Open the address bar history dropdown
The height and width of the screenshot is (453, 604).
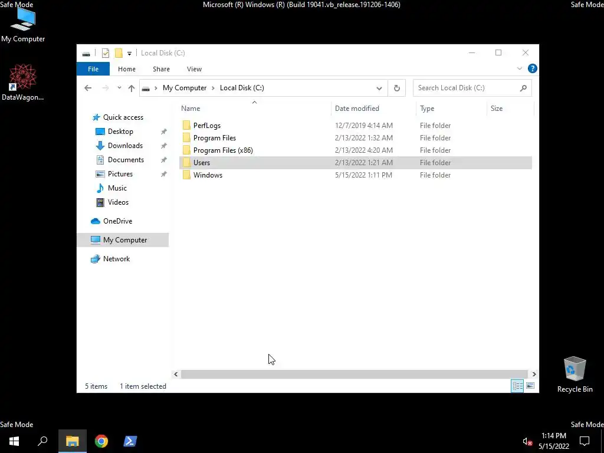pyautogui.click(x=379, y=88)
